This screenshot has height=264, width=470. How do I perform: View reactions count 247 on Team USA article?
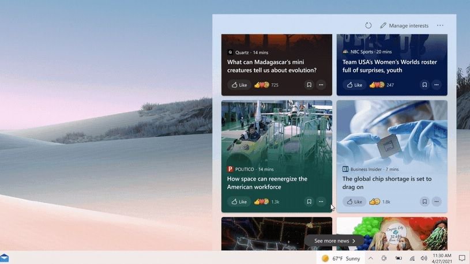coord(381,85)
